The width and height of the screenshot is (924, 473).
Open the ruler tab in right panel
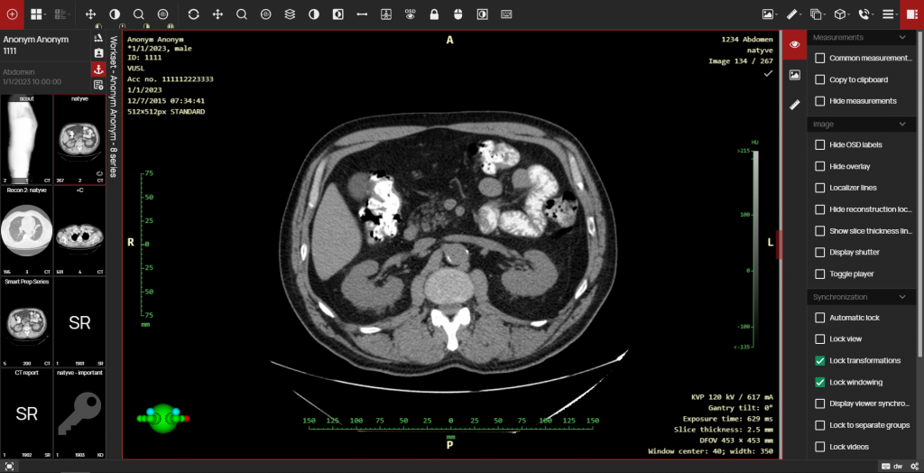tap(795, 105)
